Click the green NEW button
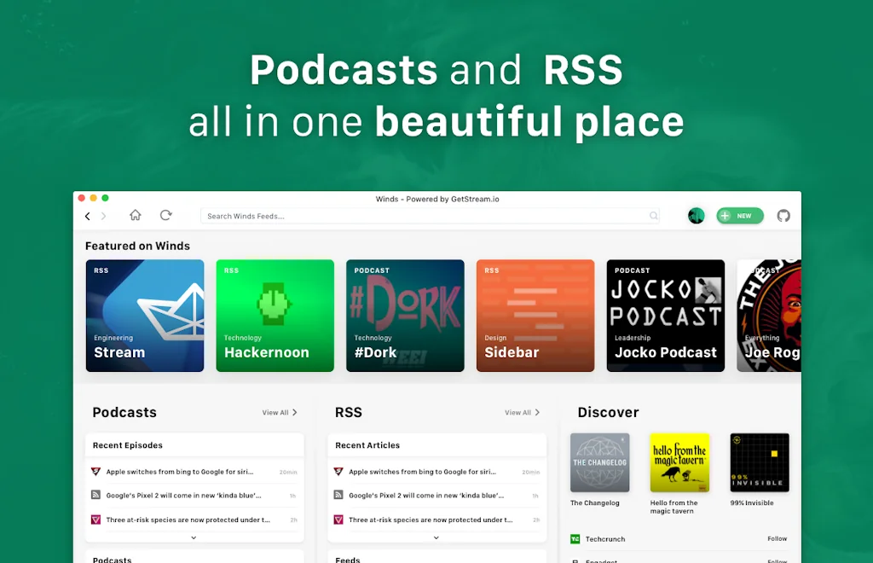 tap(739, 216)
